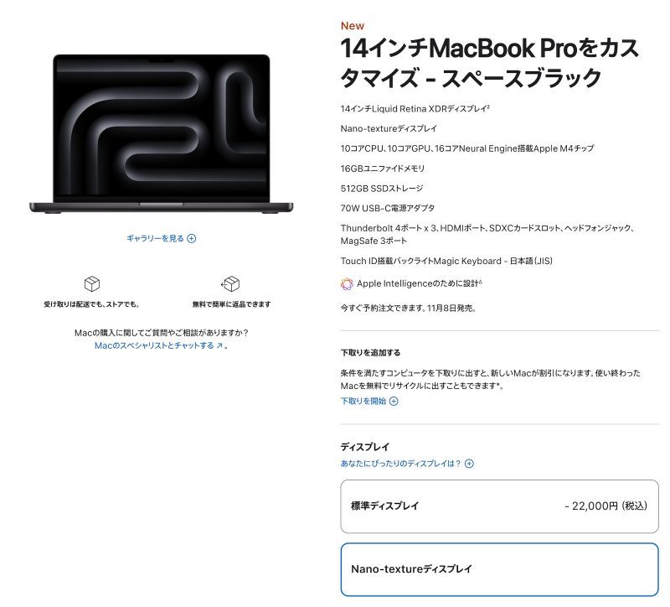
Task: Click the 無料で簡単に返品できます text
Action: pos(231,304)
